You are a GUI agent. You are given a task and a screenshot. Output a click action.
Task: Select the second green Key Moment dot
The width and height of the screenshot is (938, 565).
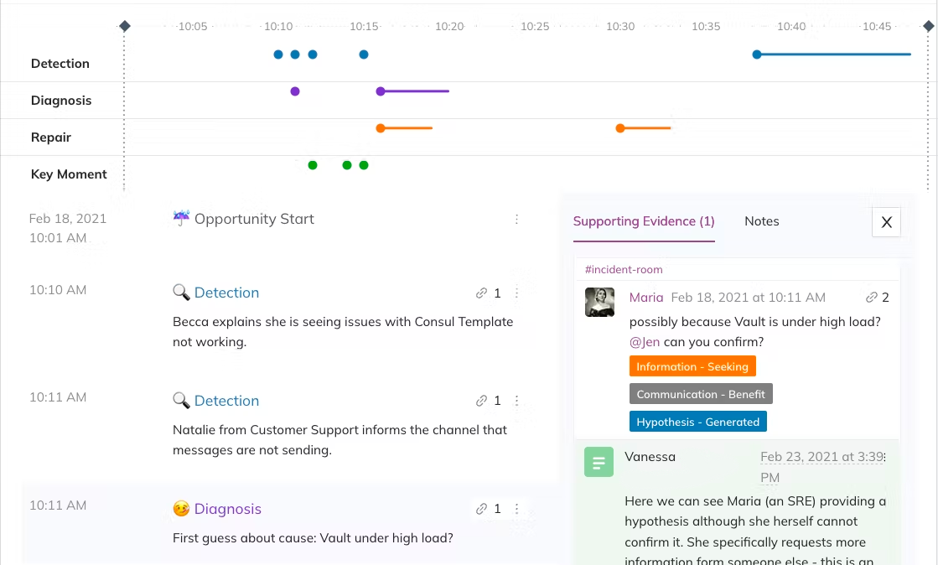pos(347,165)
